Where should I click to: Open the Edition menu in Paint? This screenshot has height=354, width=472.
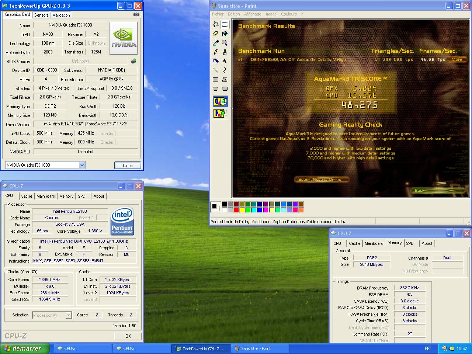tap(234, 14)
